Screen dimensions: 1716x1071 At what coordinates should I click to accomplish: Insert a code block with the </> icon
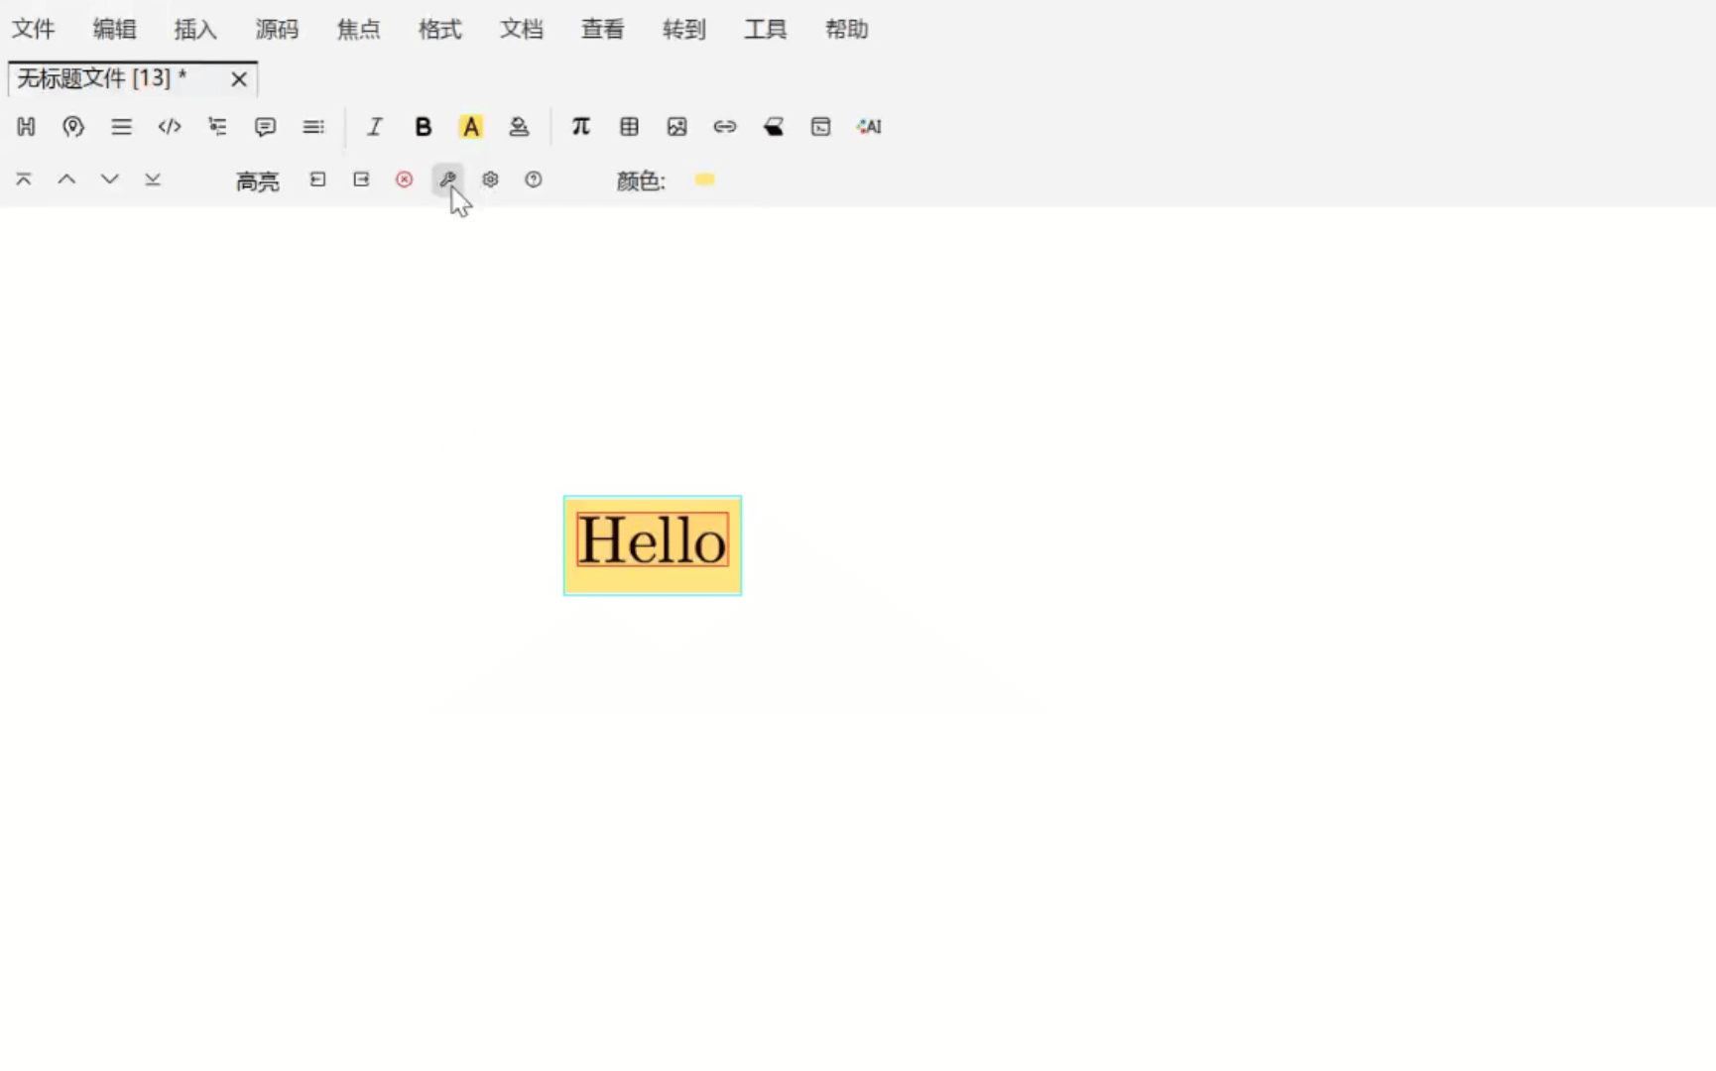coord(170,127)
